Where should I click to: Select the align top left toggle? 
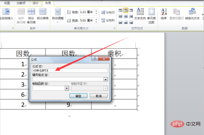[x=120, y=10]
